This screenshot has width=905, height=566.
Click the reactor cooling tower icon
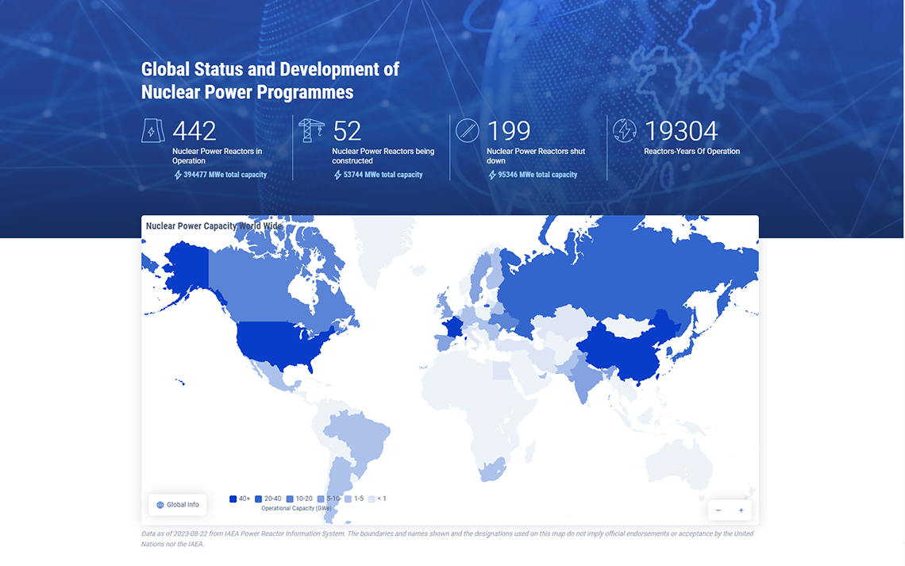point(152,131)
